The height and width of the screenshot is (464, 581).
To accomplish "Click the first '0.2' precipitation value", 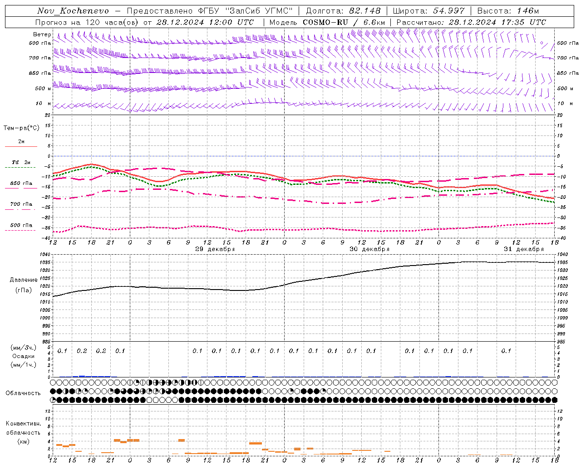I will 82,351.
